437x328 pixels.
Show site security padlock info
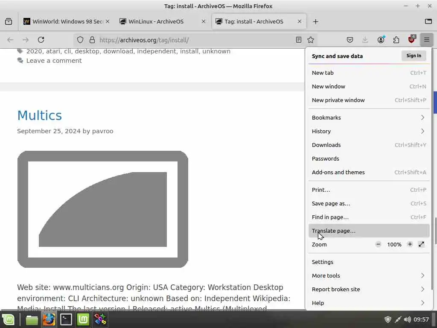pos(92,40)
